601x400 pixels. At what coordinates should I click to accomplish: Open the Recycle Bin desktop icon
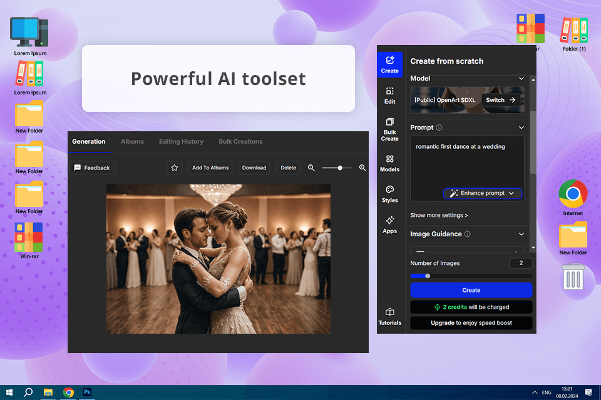coord(573,276)
